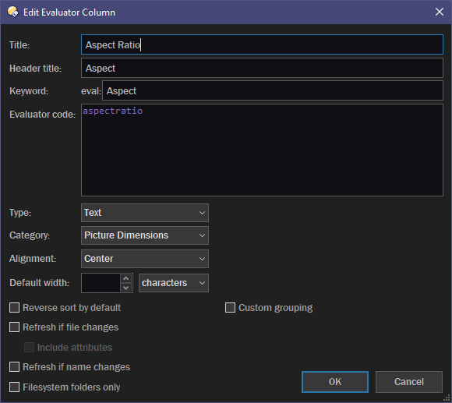Click inside the Evaluator code editor
The height and width of the screenshot is (403, 452).
tap(262, 150)
